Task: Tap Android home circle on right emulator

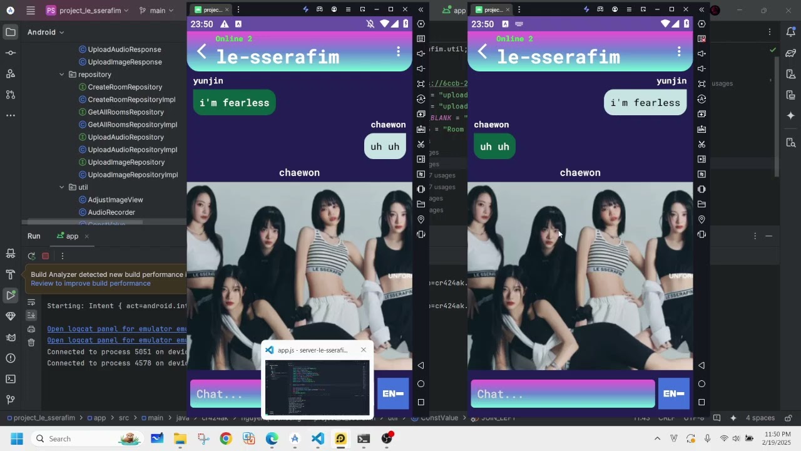Action: 702,384
